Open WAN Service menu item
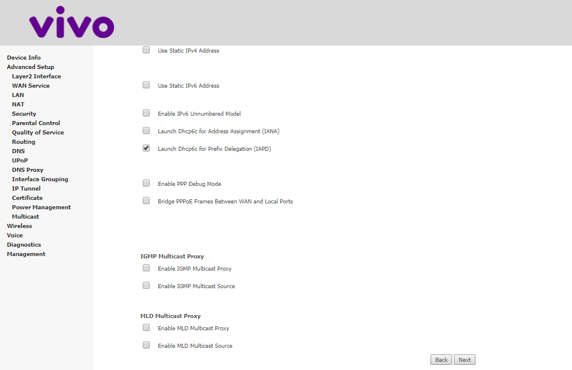The image size is (572, 370). [x=30, y=86]
